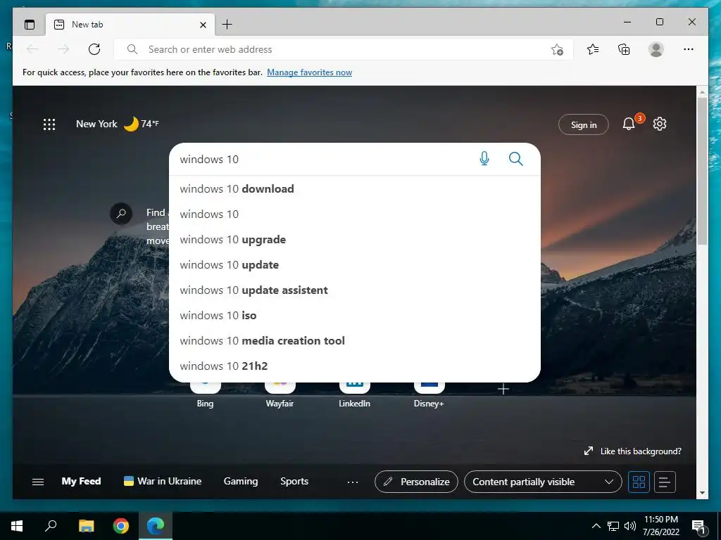Select the plain windows 10 suggestion

pos(355,214)
